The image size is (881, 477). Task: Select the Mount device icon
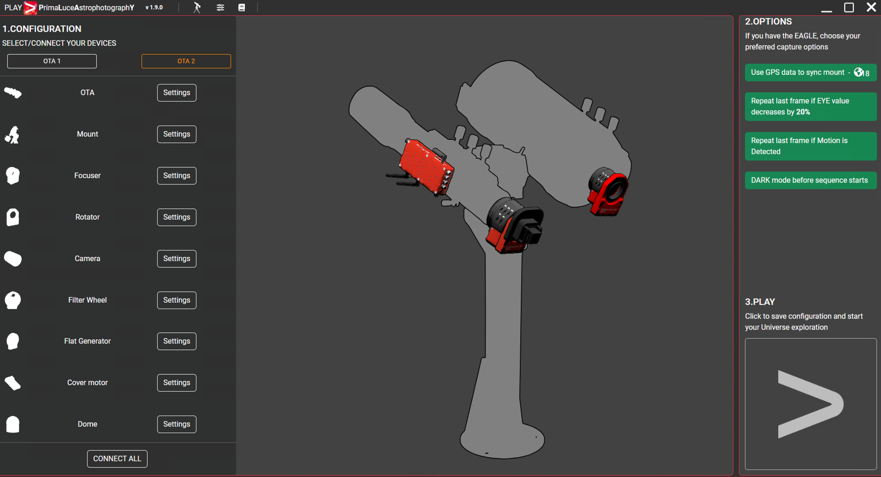point(12,134)
